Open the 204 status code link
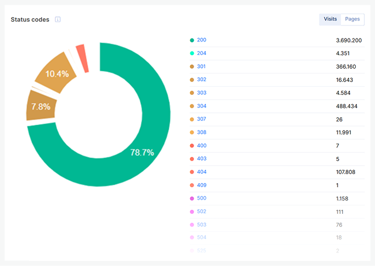This screenshot has width=375, height=266. coord(202,53)
